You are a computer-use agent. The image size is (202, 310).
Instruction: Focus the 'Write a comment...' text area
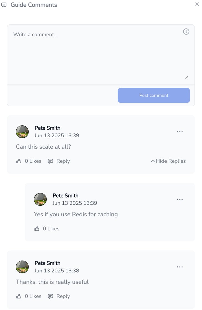tap(101, 55)
